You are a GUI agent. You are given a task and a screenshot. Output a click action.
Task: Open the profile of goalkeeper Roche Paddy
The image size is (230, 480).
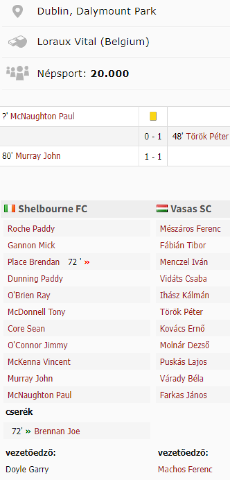[31, 229]
